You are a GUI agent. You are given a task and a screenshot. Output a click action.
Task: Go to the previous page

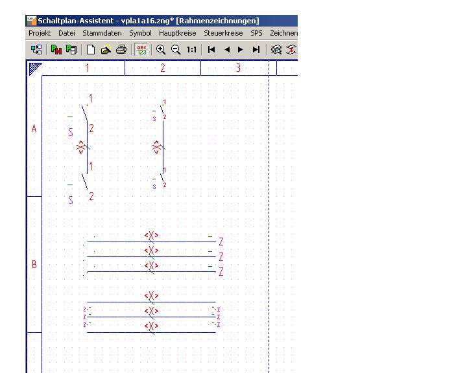227,49
